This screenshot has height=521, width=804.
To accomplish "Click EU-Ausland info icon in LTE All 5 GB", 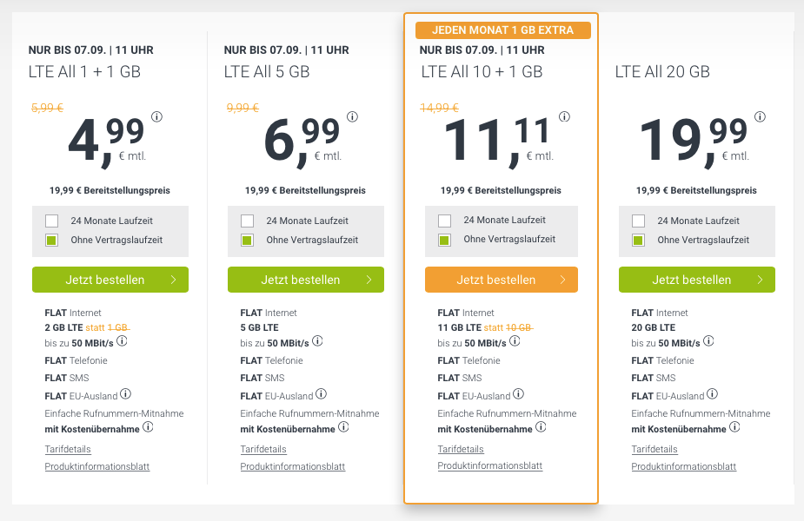I will pos(322,394).
